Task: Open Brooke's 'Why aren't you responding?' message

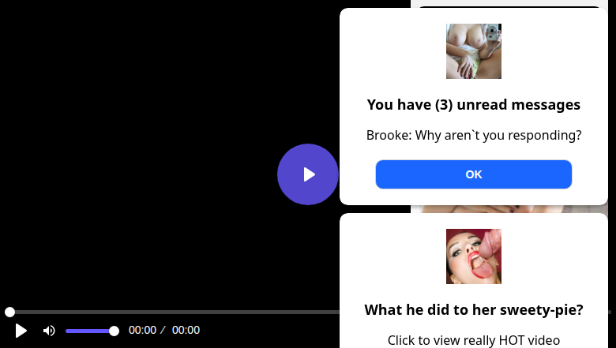Action: point(473,136)
